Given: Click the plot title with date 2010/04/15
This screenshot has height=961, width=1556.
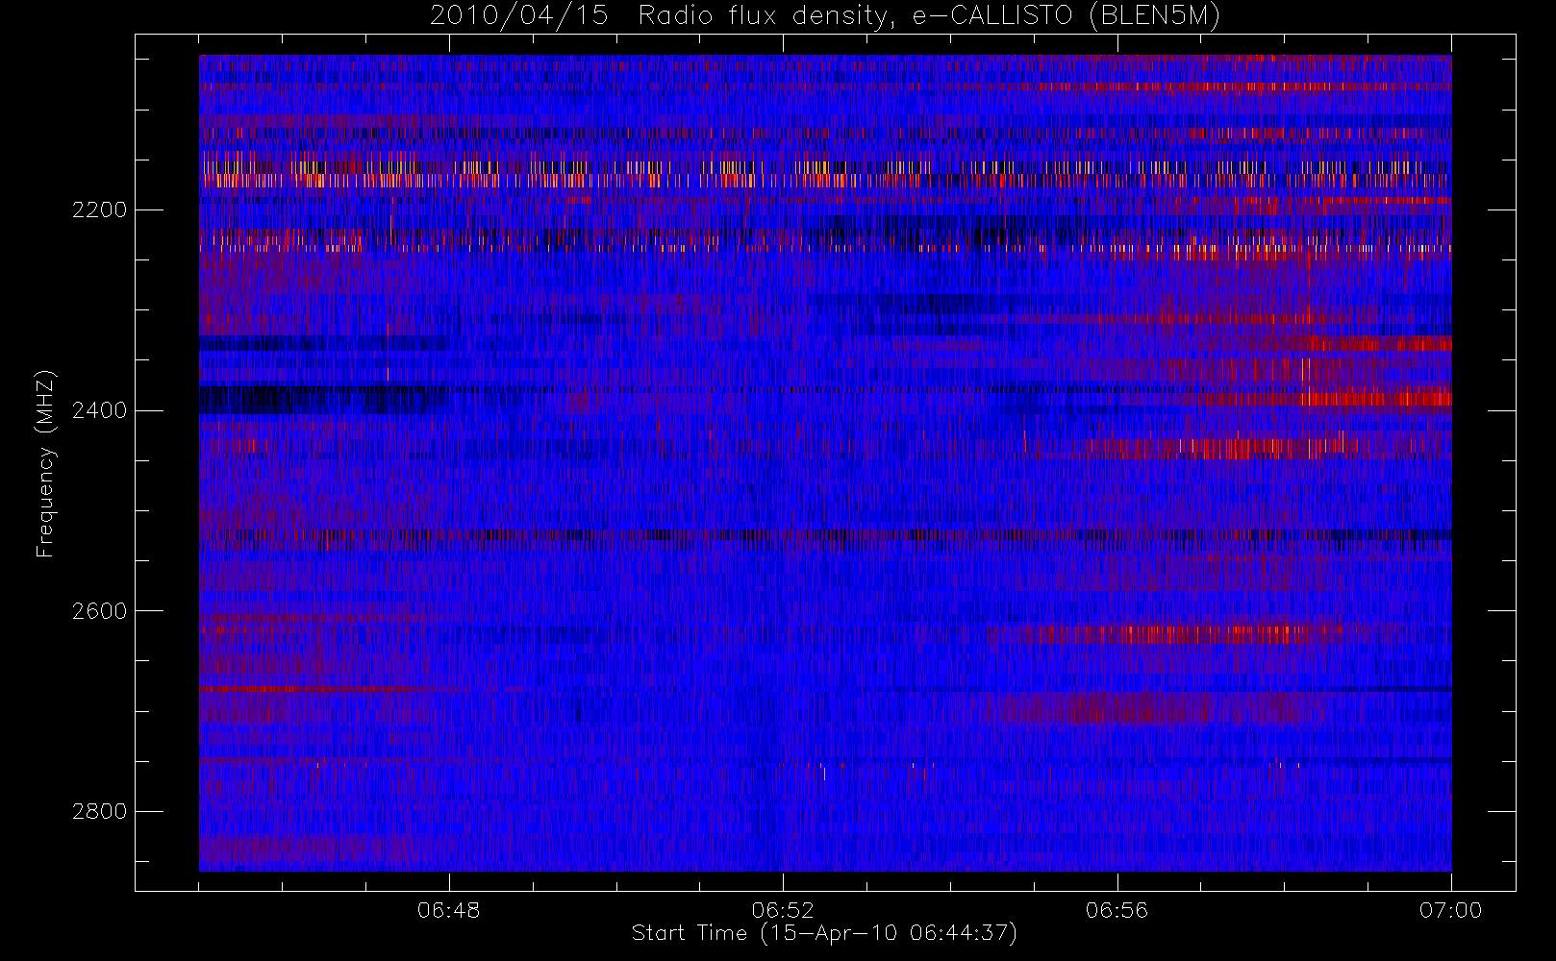Looking at the screenshot, I should [x=825, y=16].
